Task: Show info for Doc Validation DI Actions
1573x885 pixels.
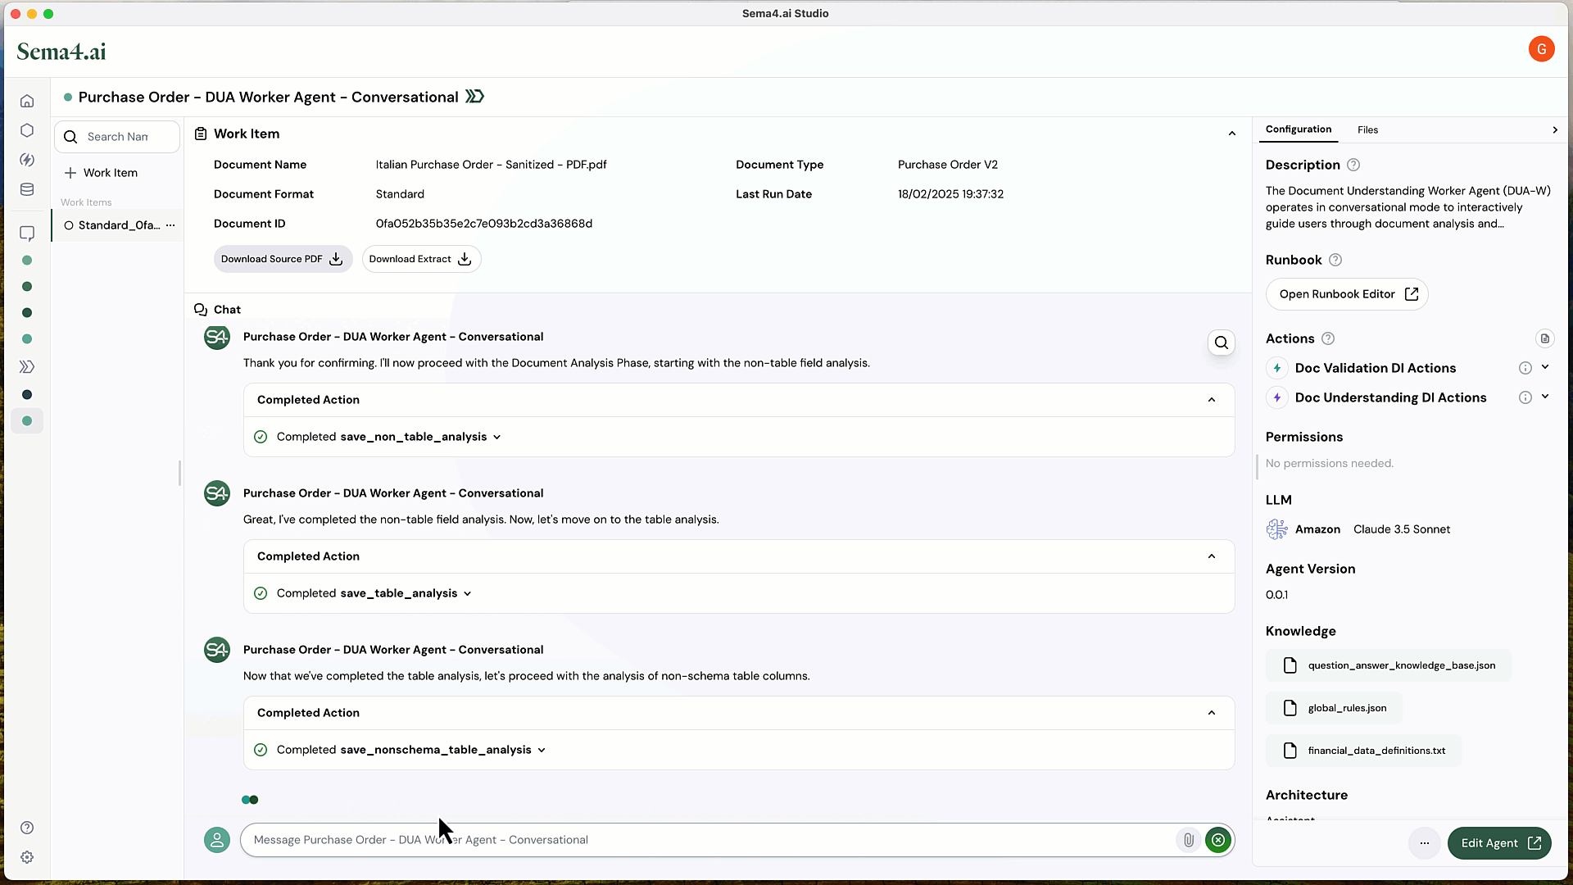Action: 1525,368
